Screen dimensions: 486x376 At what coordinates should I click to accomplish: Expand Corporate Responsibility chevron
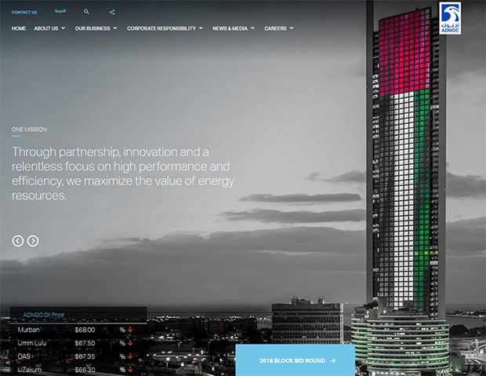point(201,28)
